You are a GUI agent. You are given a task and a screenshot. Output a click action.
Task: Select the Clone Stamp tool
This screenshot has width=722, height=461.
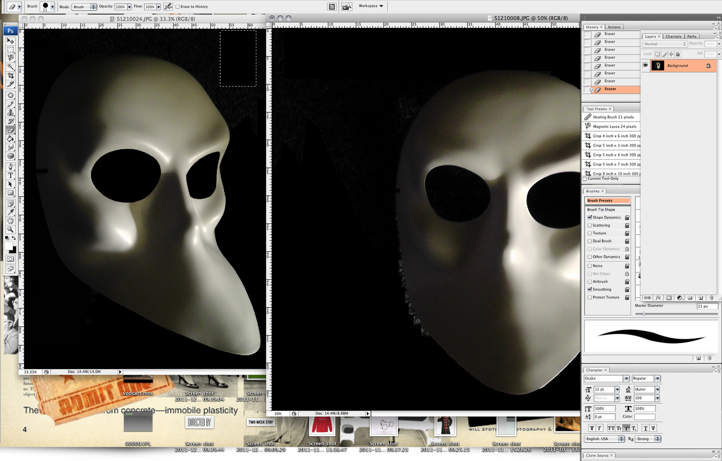[10, 113]
